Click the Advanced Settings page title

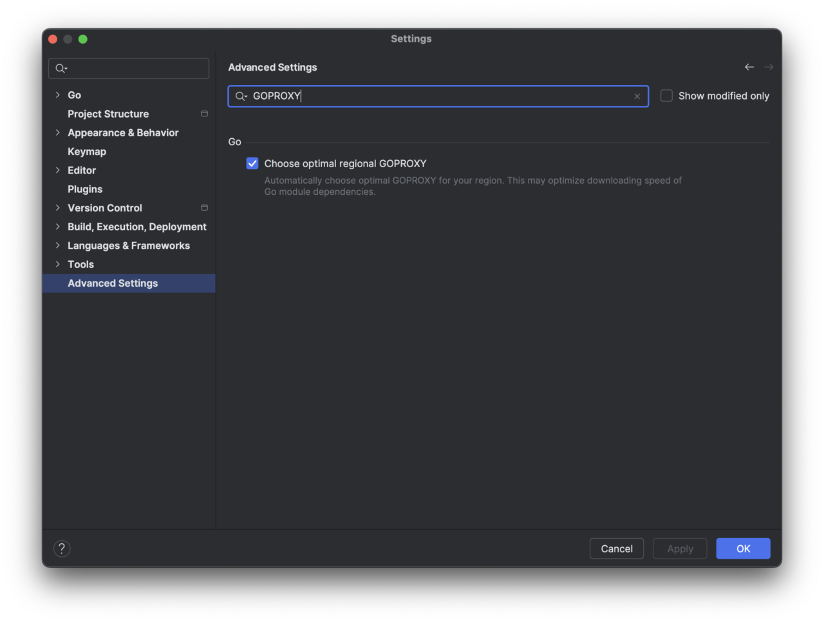(272, 68)
